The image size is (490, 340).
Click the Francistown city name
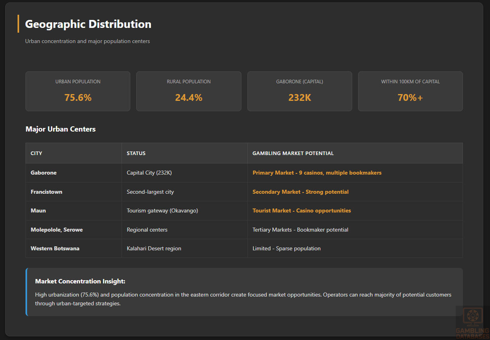pos(46,192)
